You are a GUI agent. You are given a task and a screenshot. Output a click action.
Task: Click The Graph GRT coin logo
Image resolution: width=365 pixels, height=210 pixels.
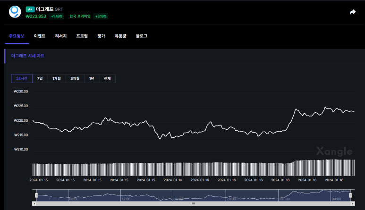[x=15, y=12]
